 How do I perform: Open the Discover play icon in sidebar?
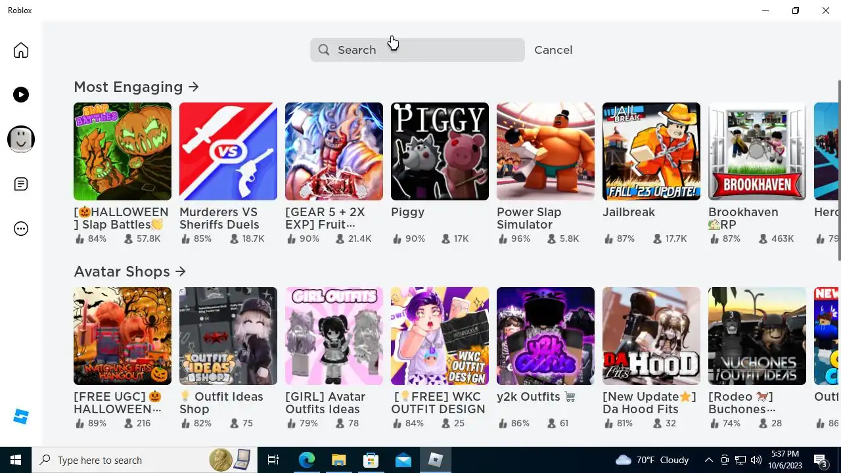pyautogui.click(x=21, y=95)
